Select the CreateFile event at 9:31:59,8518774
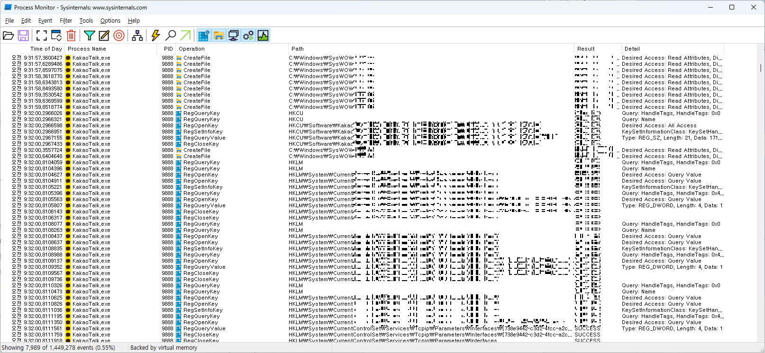765x353 pixels. (362, 107)
